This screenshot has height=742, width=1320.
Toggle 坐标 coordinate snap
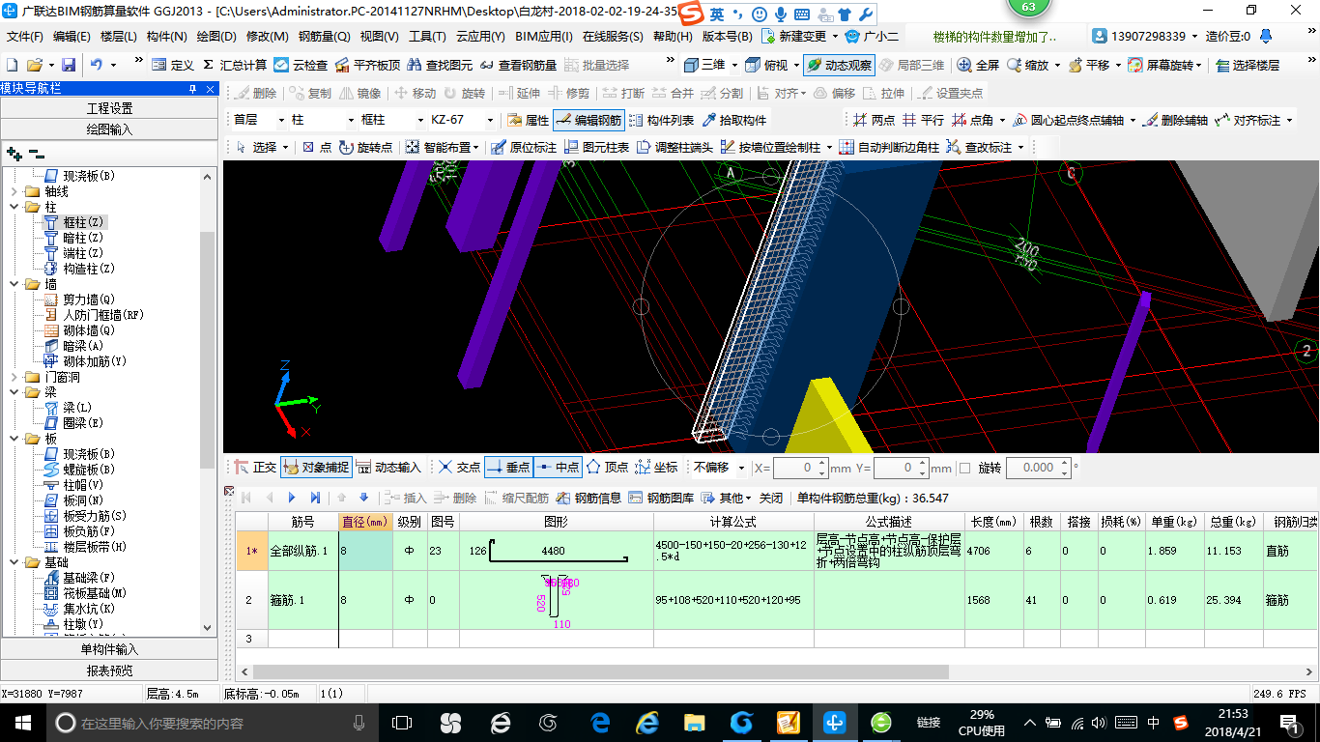pos(657,467)
